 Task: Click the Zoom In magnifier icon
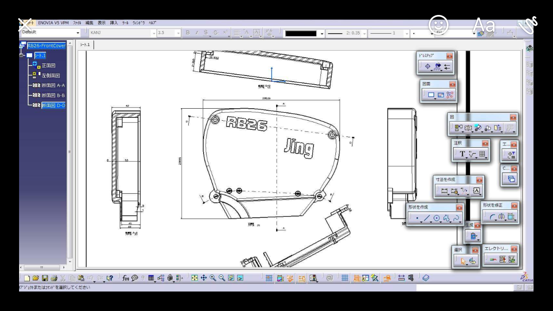[213, 278]
